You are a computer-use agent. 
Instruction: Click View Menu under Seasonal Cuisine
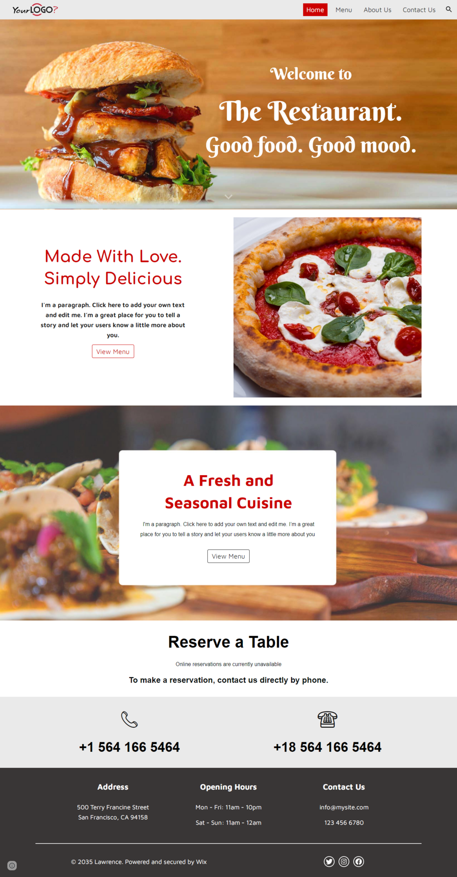(228, 556)
